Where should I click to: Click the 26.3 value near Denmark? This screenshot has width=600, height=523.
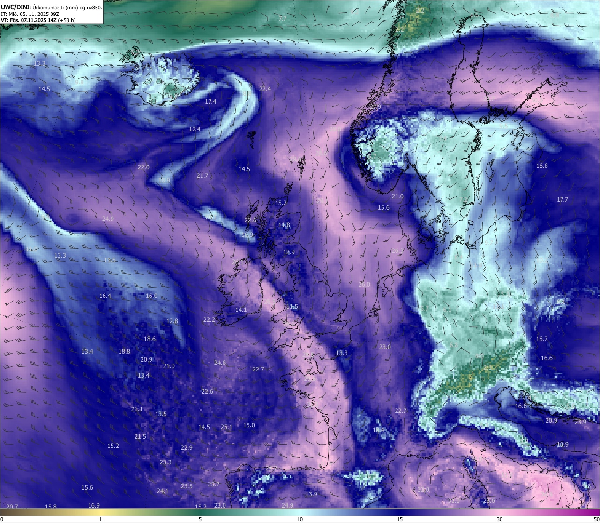[x=397, y=250]
